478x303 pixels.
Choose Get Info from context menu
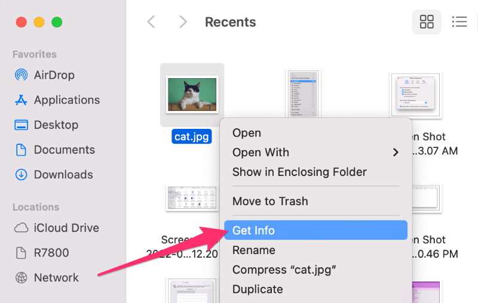coord(316,230)
